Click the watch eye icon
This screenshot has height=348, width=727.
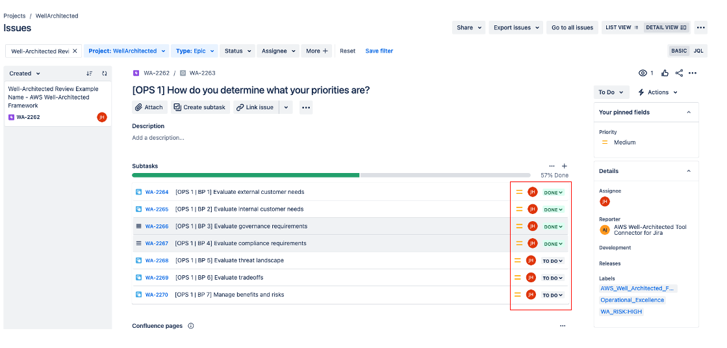coord(643,73)
